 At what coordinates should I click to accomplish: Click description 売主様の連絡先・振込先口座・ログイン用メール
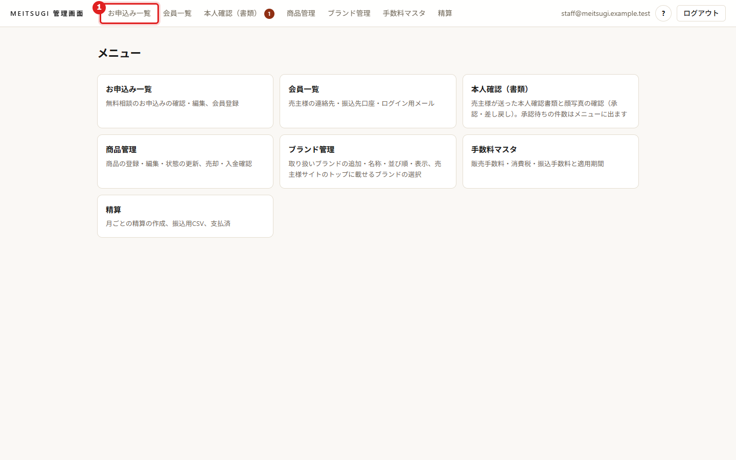(361, 103)
